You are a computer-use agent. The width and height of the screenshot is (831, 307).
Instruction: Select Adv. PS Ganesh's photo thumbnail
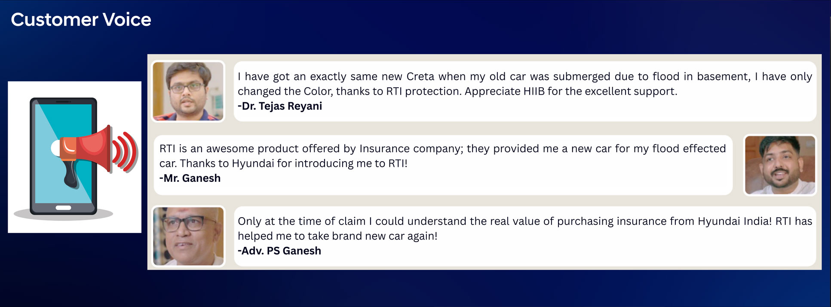point(188,236)
